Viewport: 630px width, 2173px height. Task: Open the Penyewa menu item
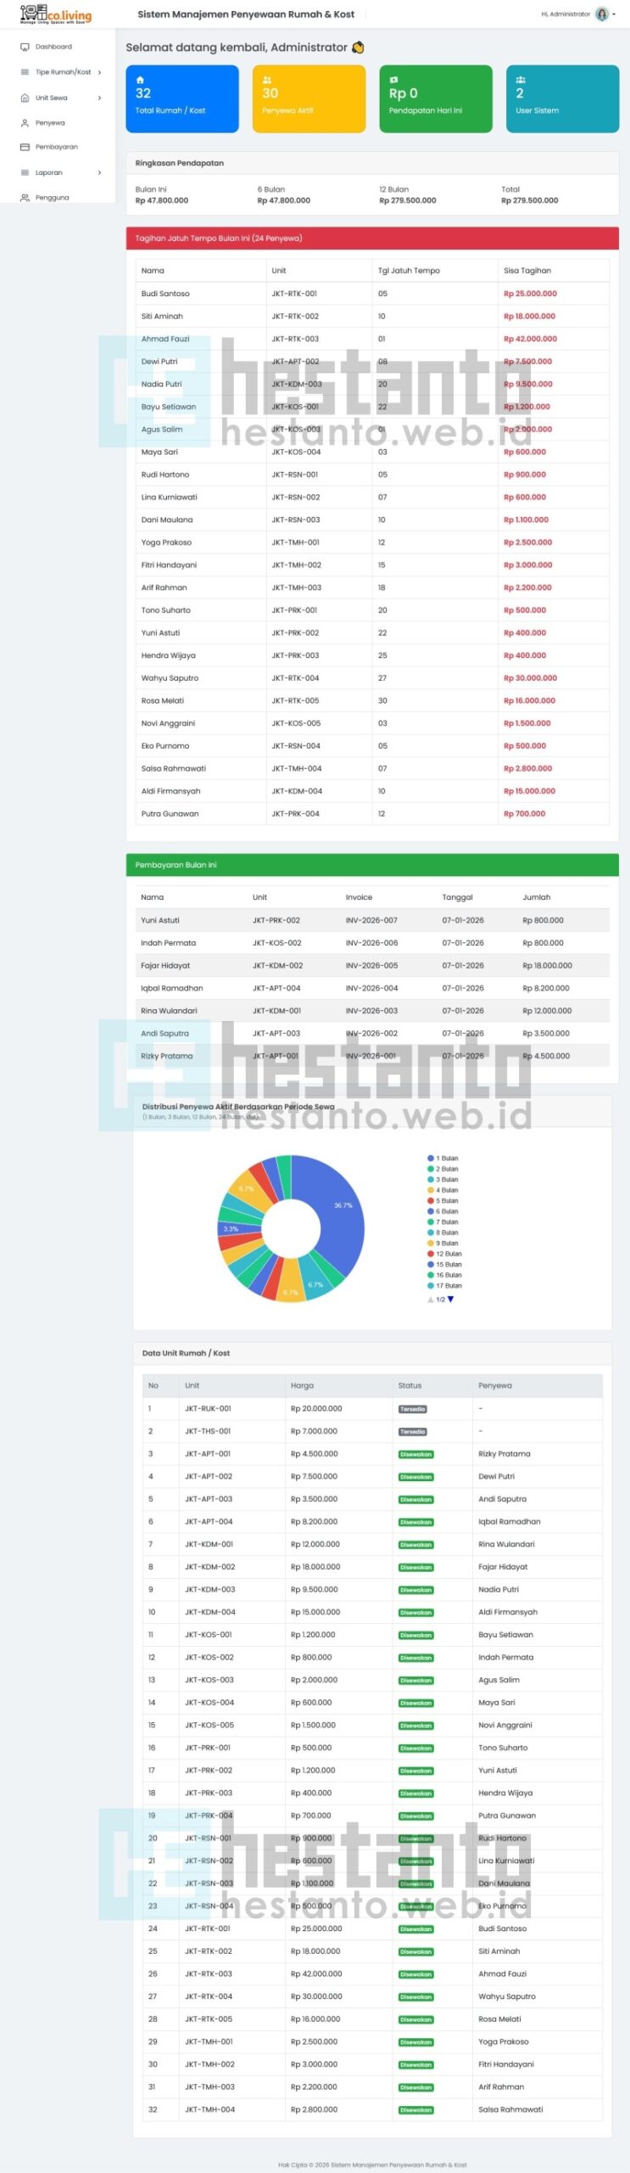coord(50,123)
